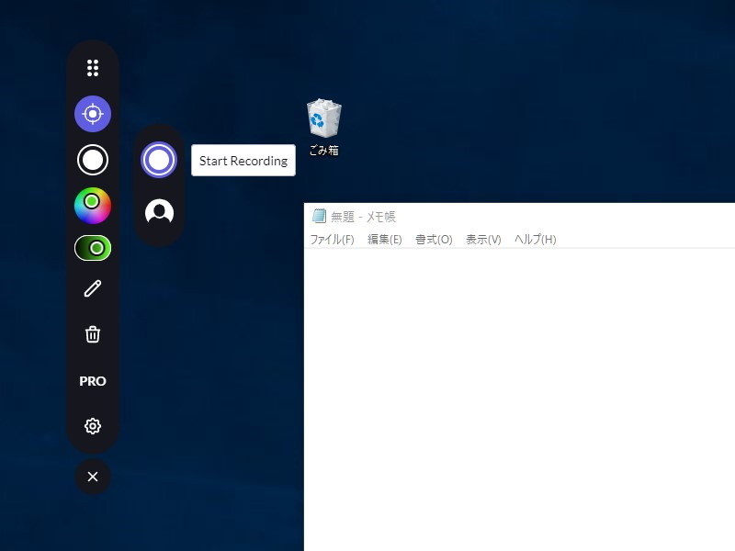The height and width of the screenshot is (551, 735).
Task: Open the ヘルプ menu in Notepad
Action: coord(533,239)
